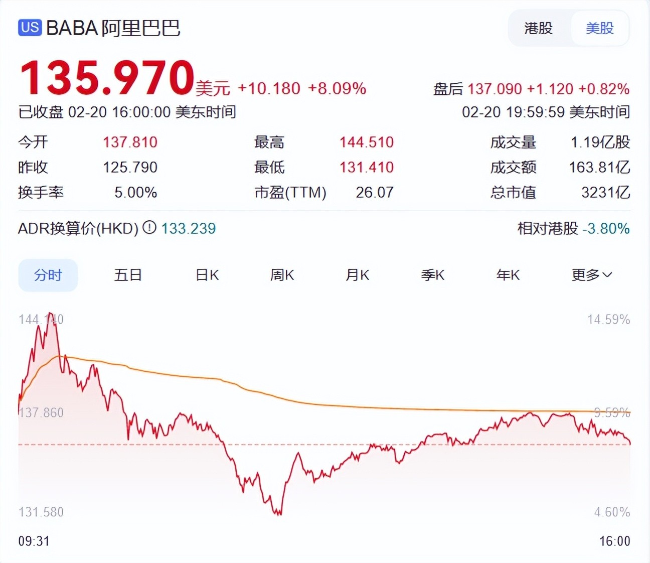
Task: Select the 分时 chart tab
Action: coord(48,275)
